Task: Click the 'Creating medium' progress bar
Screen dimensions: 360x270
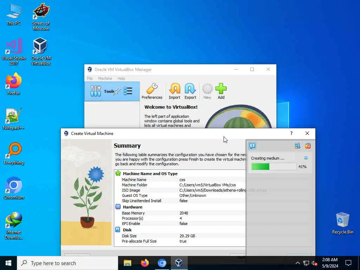Action: tap(274, 167)
